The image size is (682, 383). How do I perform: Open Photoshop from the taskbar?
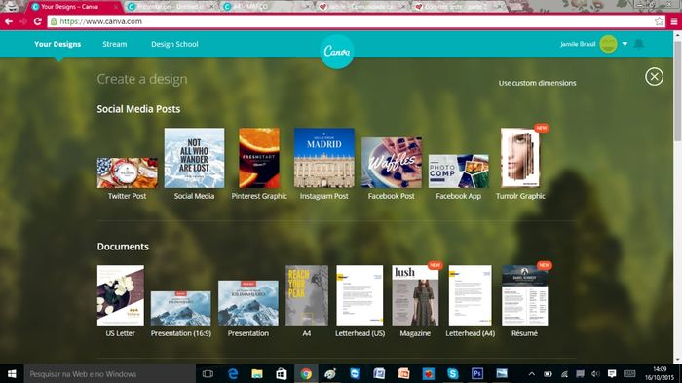click(x=477, y=374)
